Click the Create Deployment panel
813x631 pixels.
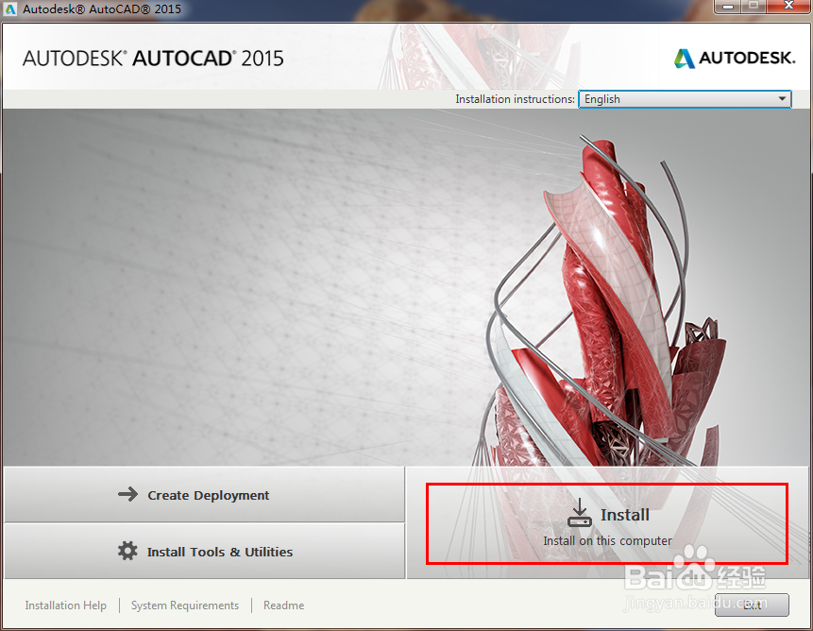coord(204,494)
